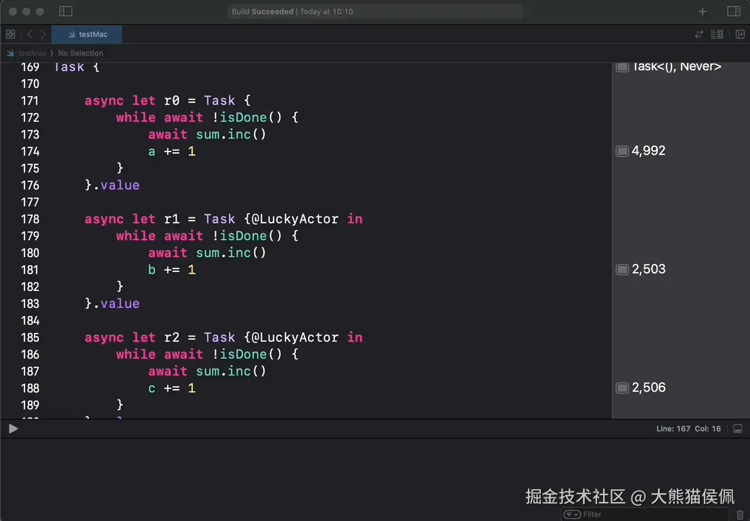Click '}.value' on line 183

click(x=112, y=304)
